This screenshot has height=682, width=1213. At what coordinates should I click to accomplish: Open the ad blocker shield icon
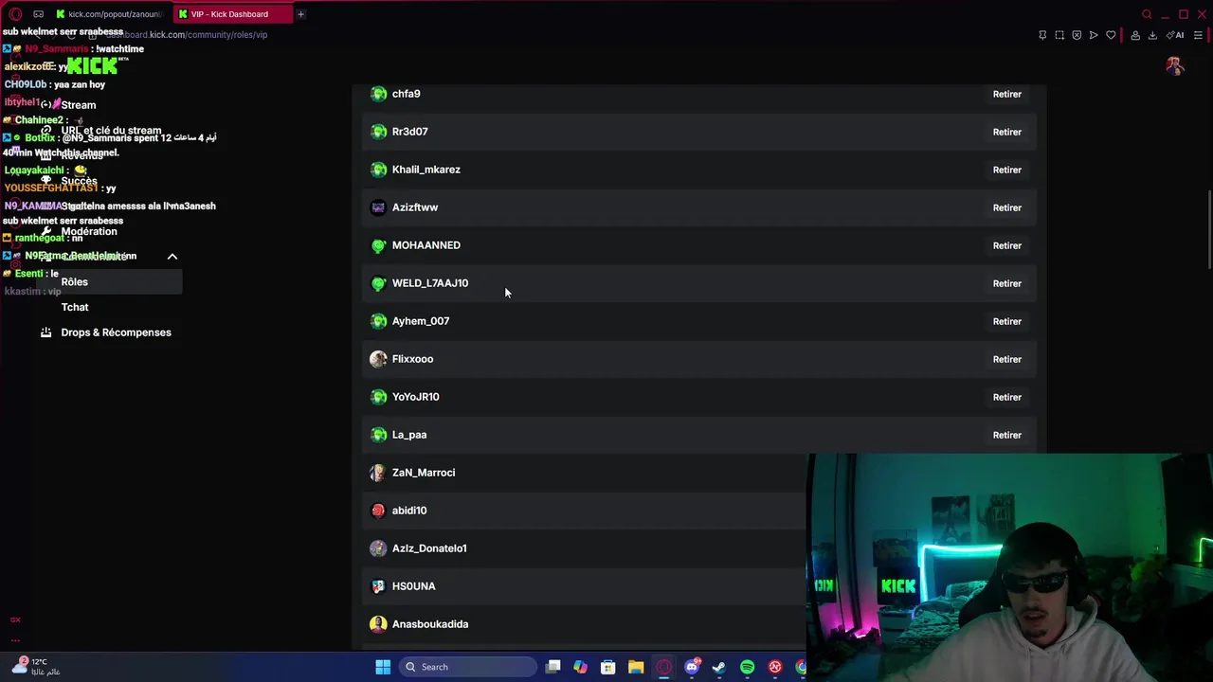click(1077, 35)
